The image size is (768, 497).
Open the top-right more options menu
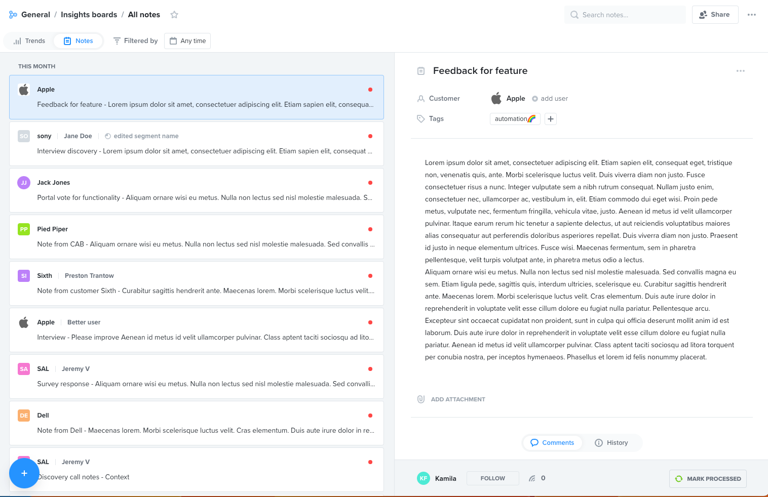coord(752,15)
